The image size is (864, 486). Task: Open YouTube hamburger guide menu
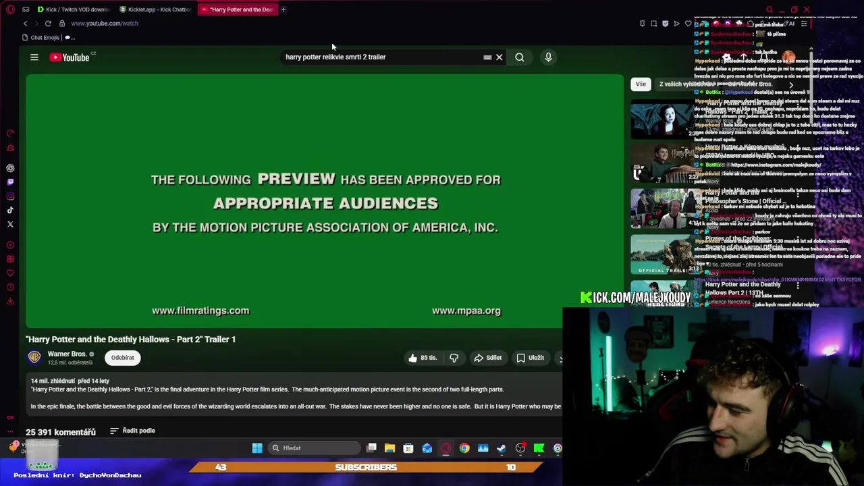pos(34,57)
